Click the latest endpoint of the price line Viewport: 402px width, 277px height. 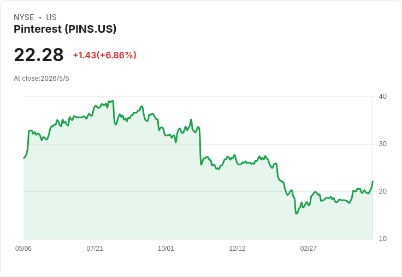373,181
